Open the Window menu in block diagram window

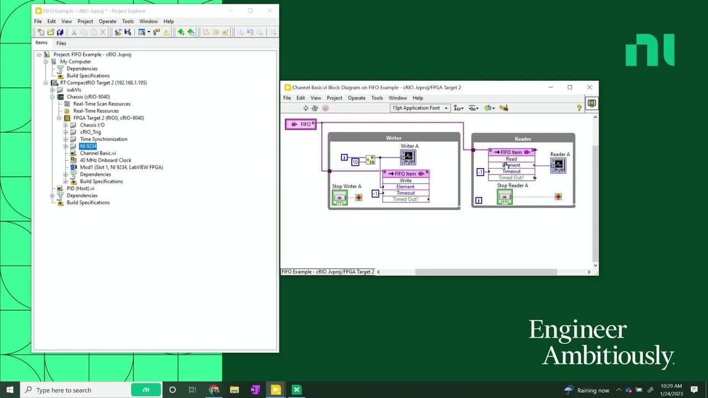(x=397, y=98)
